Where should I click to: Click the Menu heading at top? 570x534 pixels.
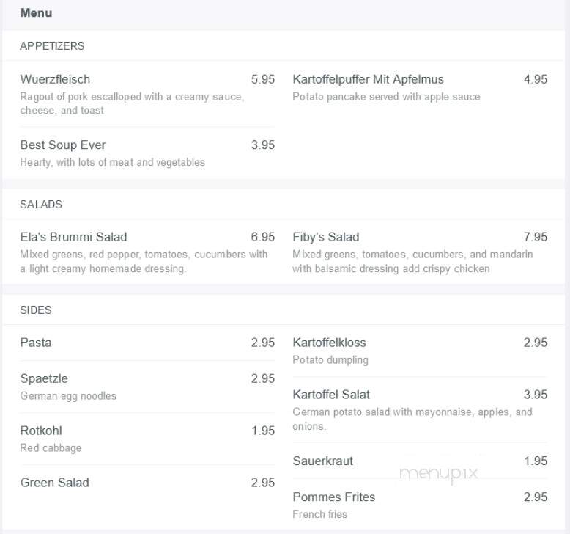coord(36,13)
